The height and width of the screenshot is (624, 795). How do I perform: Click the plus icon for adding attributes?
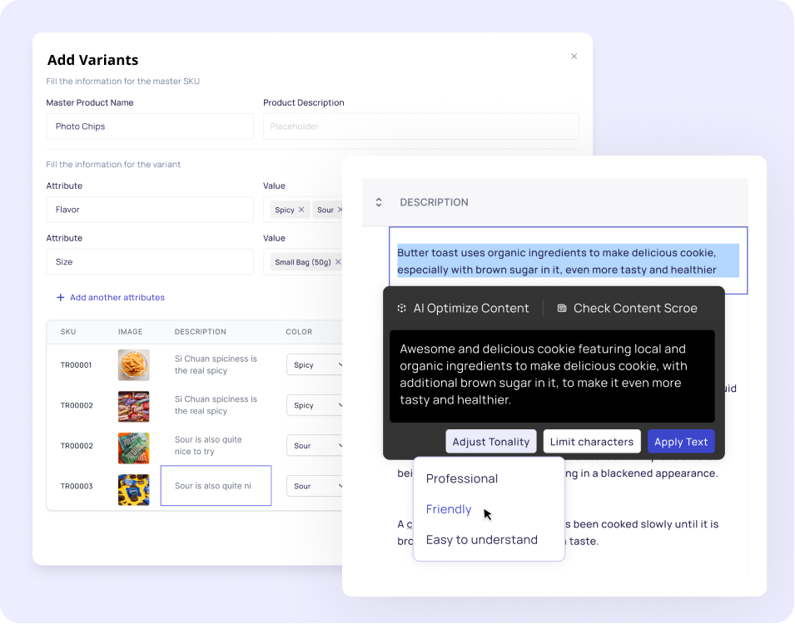[x=60, y=297]
